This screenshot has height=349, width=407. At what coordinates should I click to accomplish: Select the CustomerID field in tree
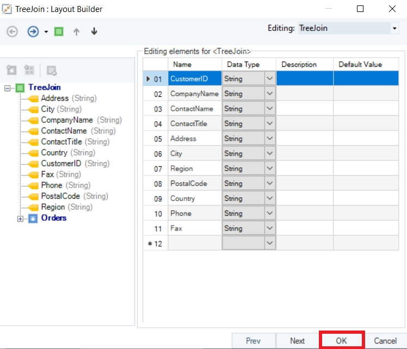pos(61,164)
